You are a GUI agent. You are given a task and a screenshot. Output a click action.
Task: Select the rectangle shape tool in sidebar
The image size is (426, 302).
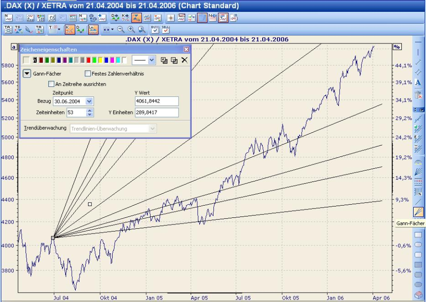coord(418,234)
